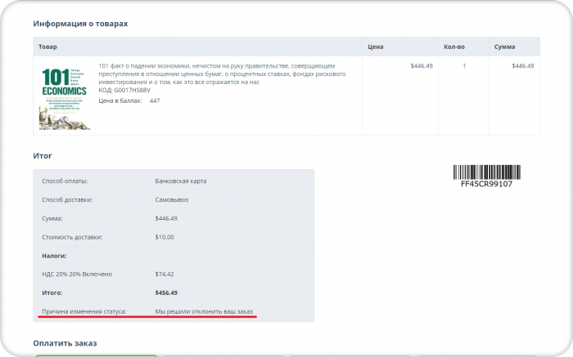
Task: Open the product title link about 101 facts
Action: (222, 74)
